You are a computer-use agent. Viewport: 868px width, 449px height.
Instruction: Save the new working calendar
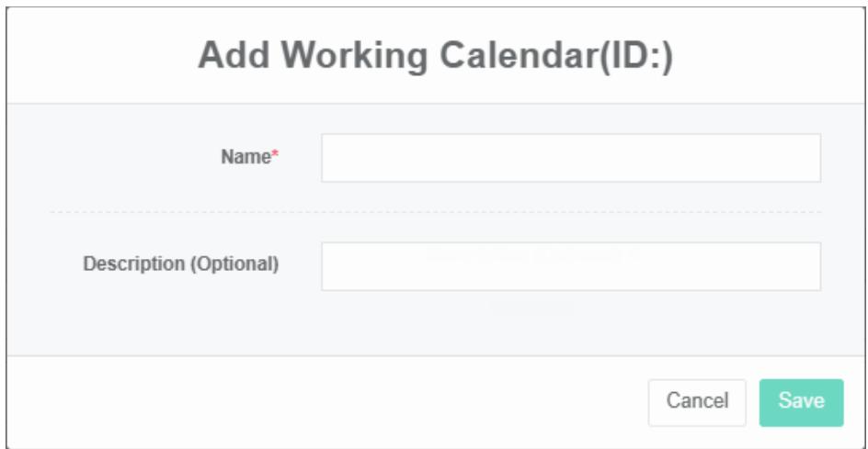click(x=801, y=402)
